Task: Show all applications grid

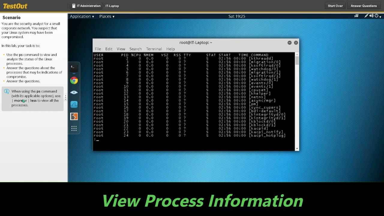Action: (x=74, y=128)
